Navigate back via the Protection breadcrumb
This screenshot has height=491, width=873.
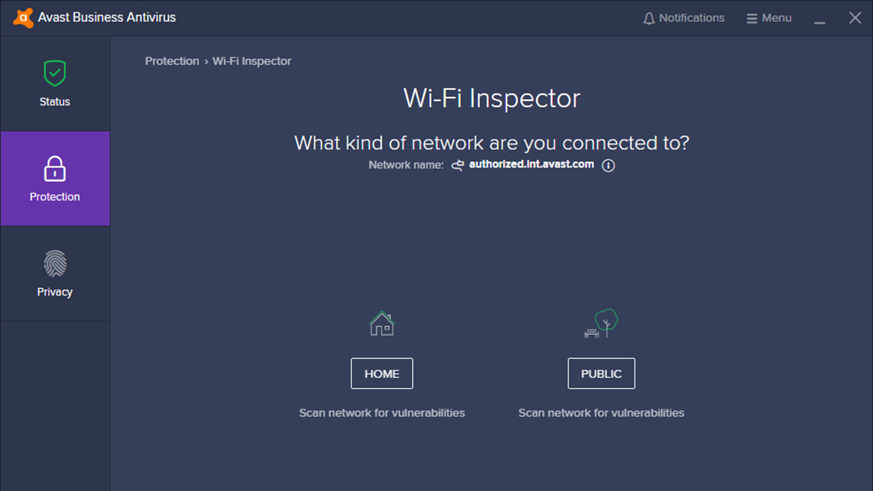tap(172, 61)
